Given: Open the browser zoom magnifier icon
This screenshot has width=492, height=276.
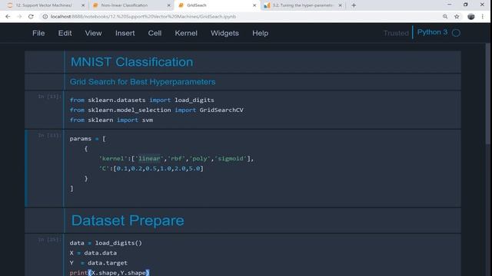Looking at the screenshot, I should click(445, 17).
